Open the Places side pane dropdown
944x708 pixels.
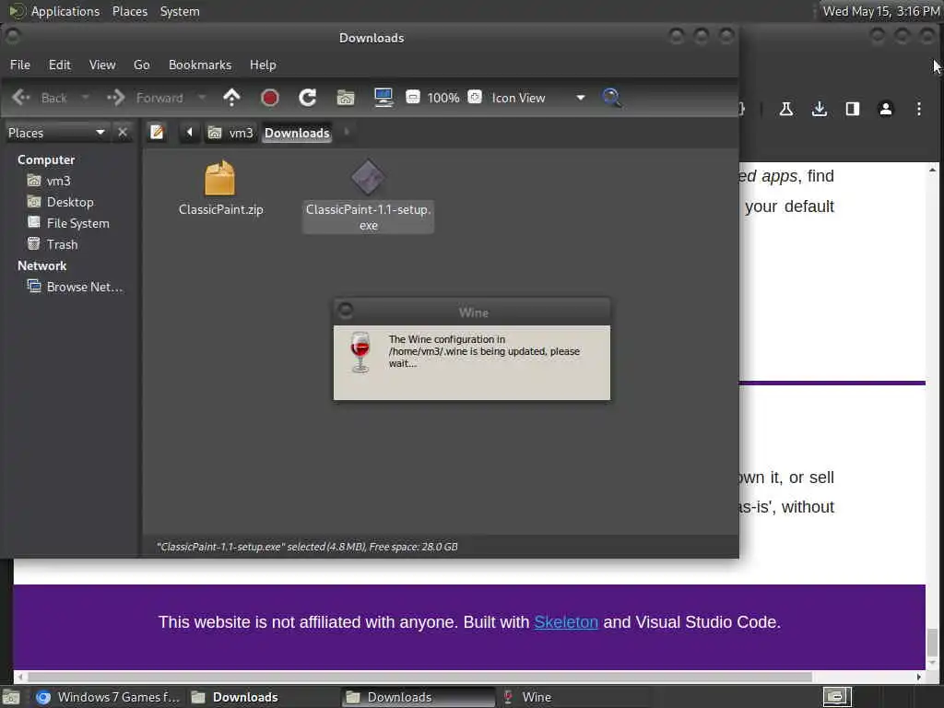pyautogui.click(x=56, y=133)
